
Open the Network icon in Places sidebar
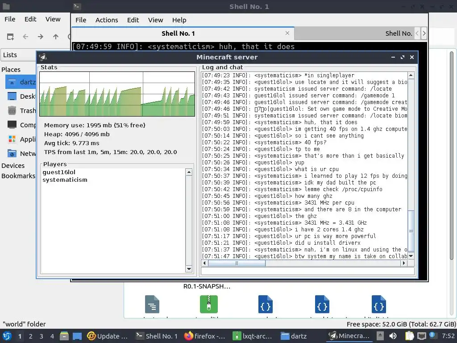pos(12,154)
